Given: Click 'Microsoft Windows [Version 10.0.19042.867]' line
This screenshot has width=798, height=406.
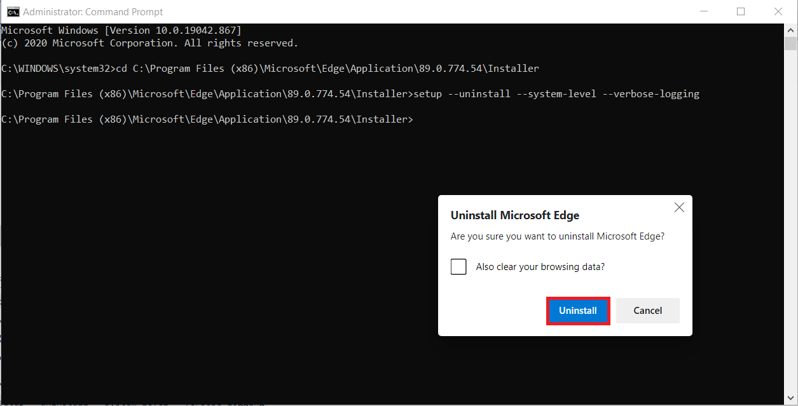Looking at the screenshot, I should 121,30.
